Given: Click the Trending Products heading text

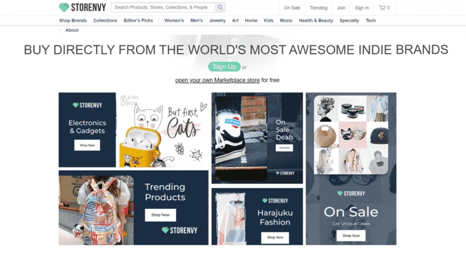Looking at the screenshot, I should [x=165, y=192].
